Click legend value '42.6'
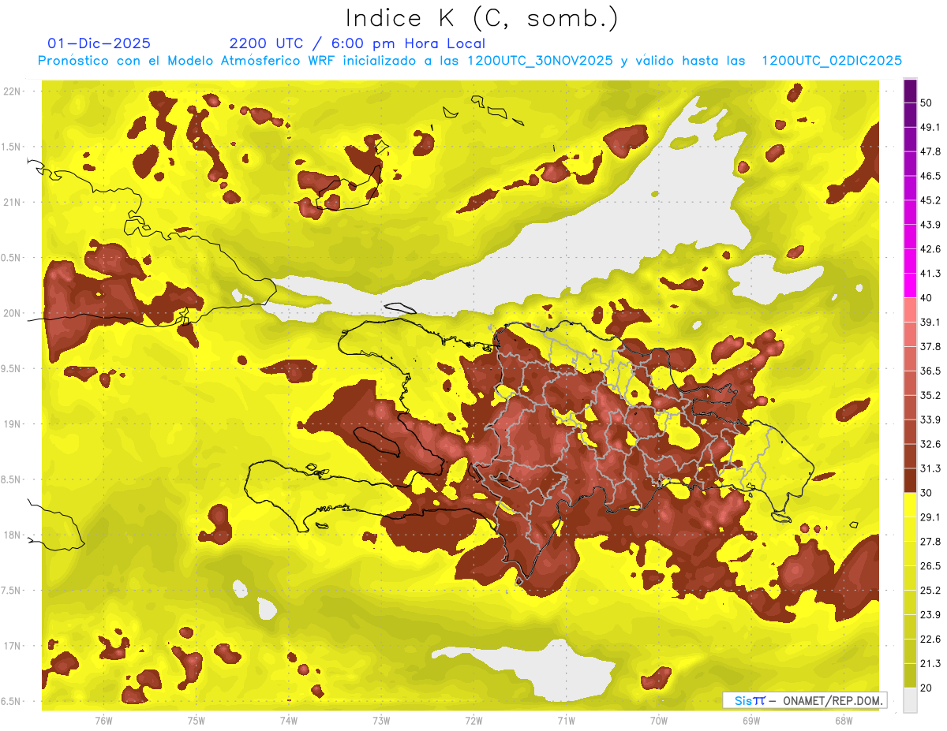The height and width of the screenshot is (731, 947). pyautogui.click(x=930, y=249)
